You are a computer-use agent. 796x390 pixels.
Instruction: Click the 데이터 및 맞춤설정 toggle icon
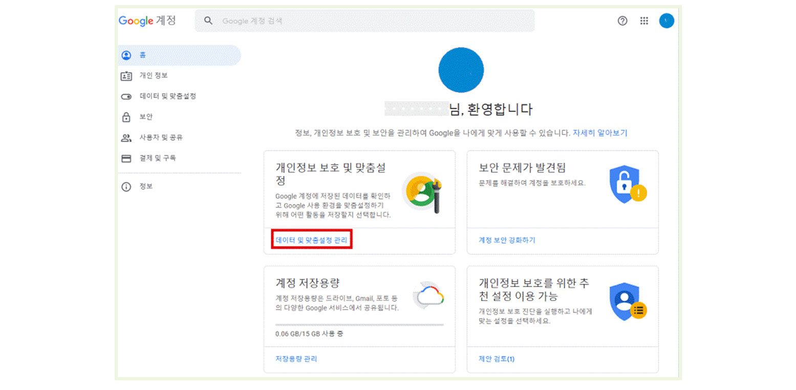(126, 97)
